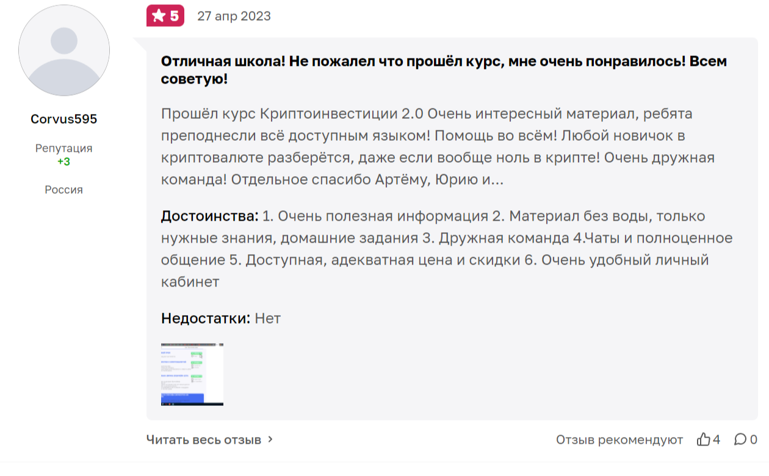Image resolution: width=769 pixels, height=476 pixels.
Task: Click the "Достоинства:" heading
Action: click(210, 216)
